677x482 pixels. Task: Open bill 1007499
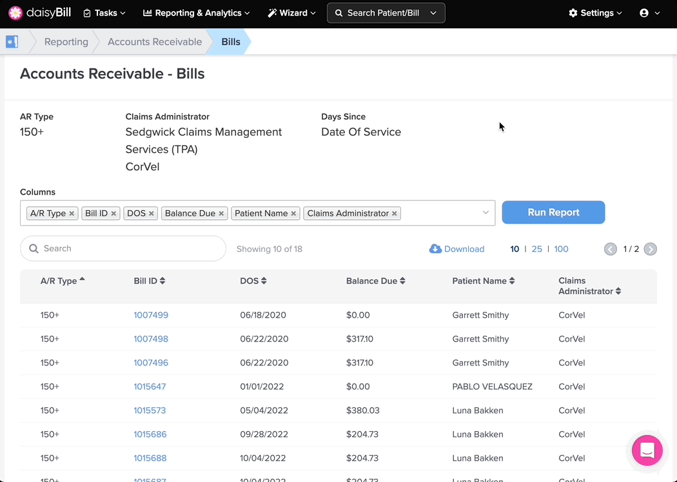pyautogui.click(x=151, y=315)
